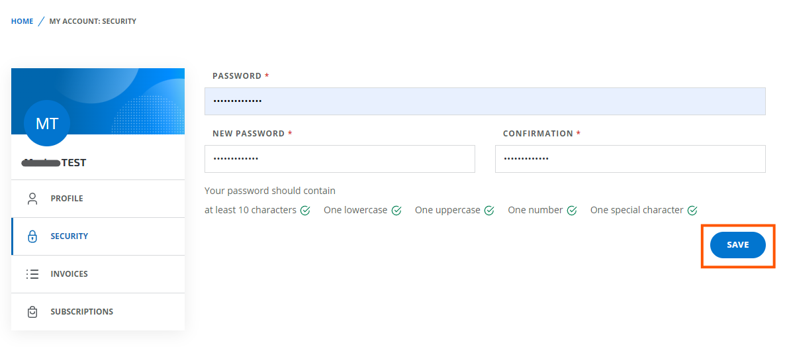Click the security padlock icon
The width and height of the screenshot is (787, 347).
(32, 236)
